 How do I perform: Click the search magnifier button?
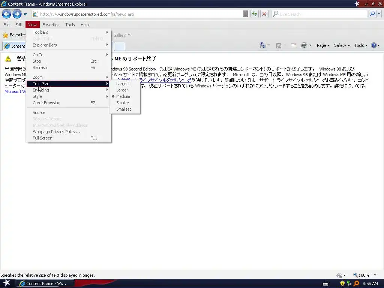(372, 14)
